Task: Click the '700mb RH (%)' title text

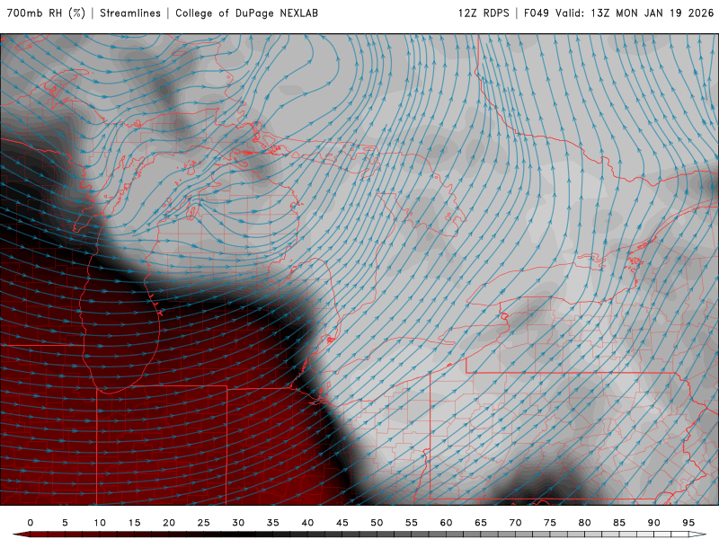Action: (x=47, y=13)
